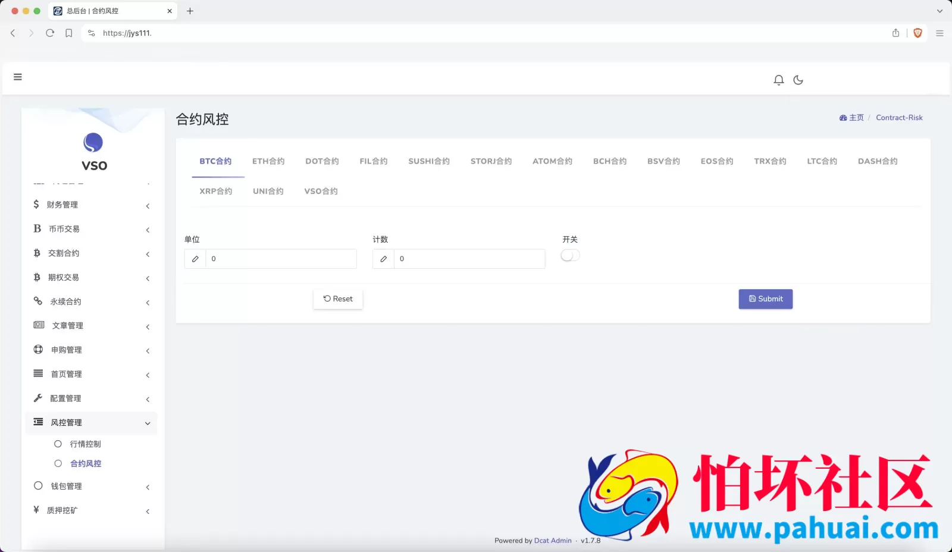Click newspaper icon beside 文章管理
Screen dimensions: 952x552
pos(39,325)
